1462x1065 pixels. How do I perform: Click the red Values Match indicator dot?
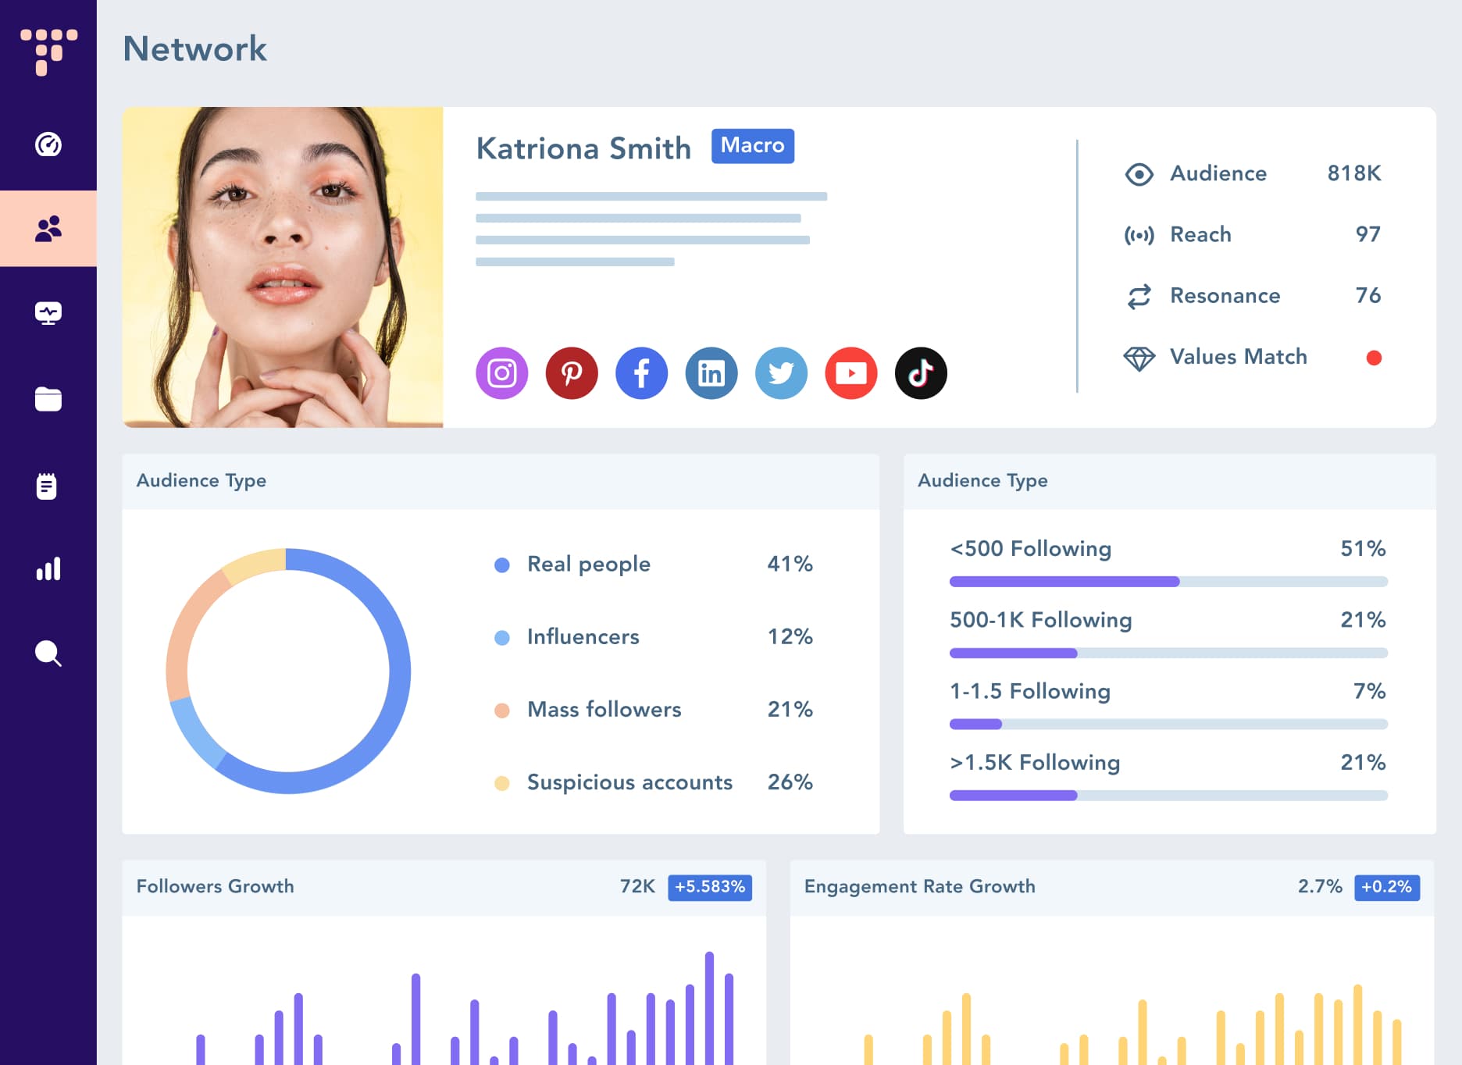[1374, 358]
